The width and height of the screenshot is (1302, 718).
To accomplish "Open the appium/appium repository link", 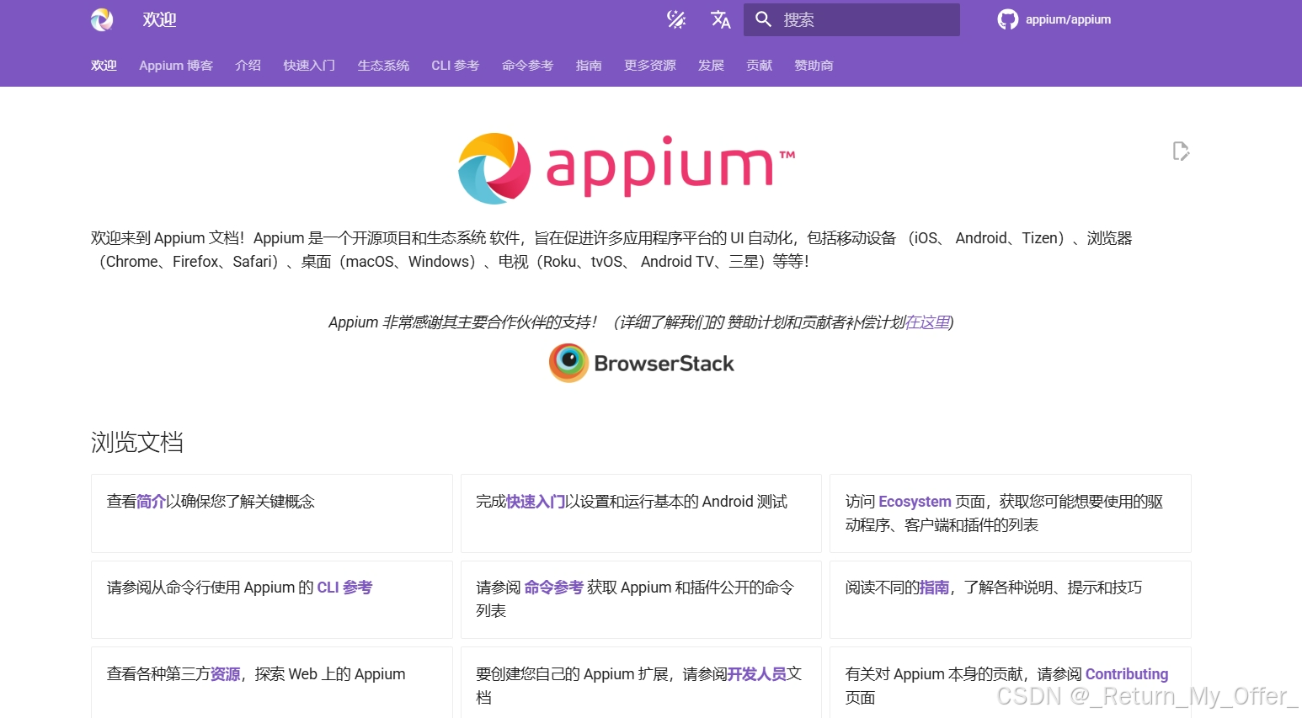I will (x=1068, y=19).
